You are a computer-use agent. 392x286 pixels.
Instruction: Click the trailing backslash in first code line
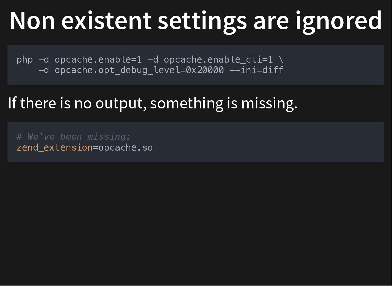click(x=281, y=60)
